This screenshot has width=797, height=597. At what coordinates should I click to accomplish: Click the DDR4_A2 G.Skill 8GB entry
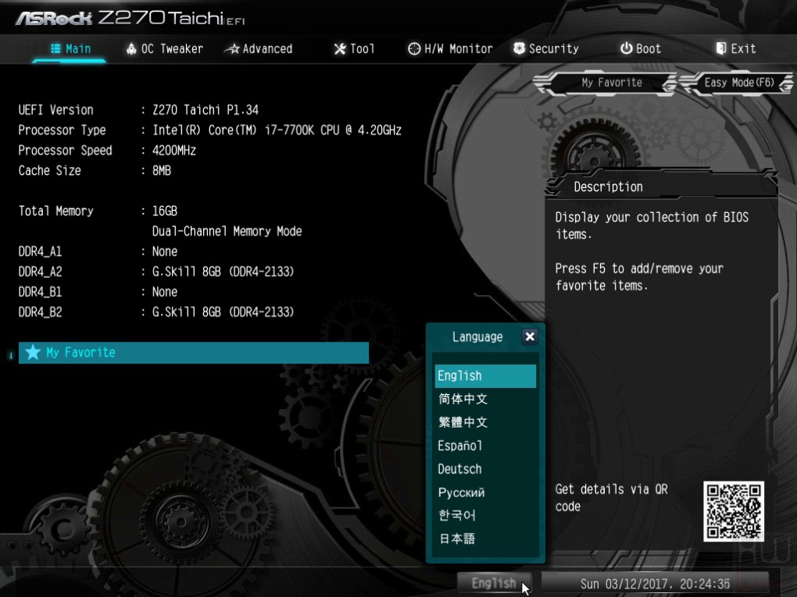[x=223, y=272]
